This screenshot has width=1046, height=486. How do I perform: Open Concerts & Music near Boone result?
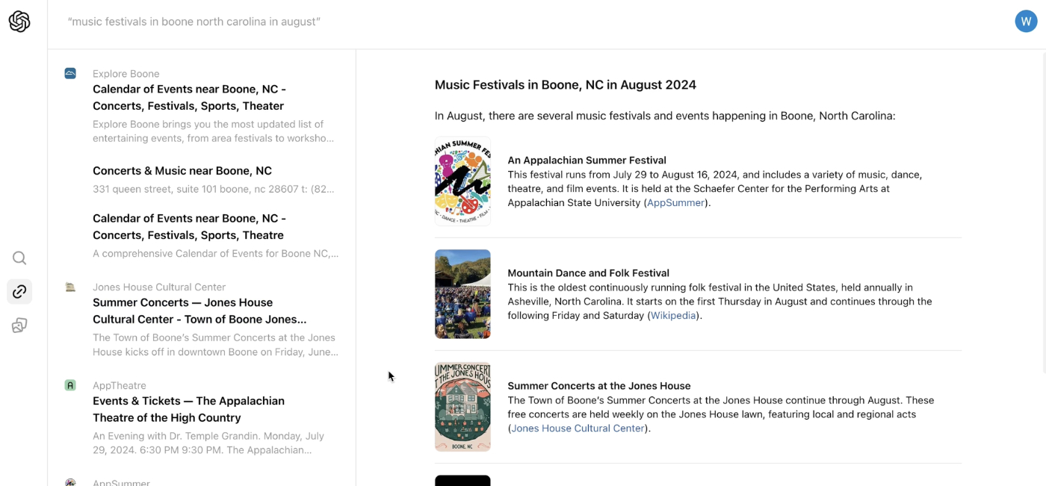pyautogui.click(x=182, y=171)
